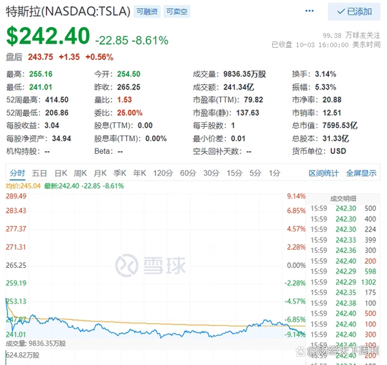This screenshot has height=365, width=387.
Task: Click the 均价:245.04 label above chart
Action: 23,186
